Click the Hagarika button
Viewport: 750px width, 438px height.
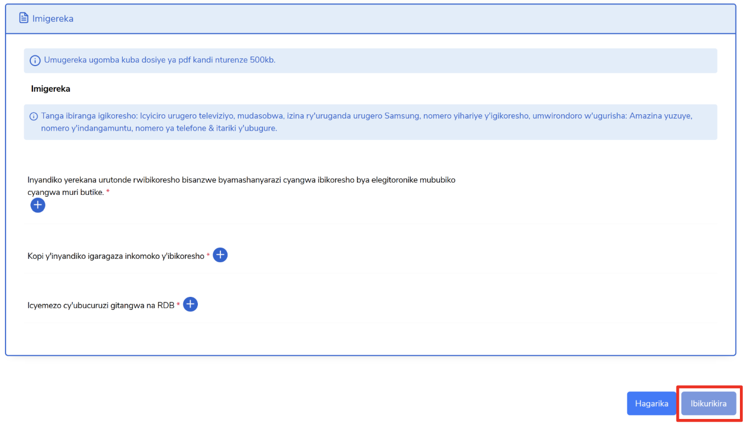pos(651,403)
